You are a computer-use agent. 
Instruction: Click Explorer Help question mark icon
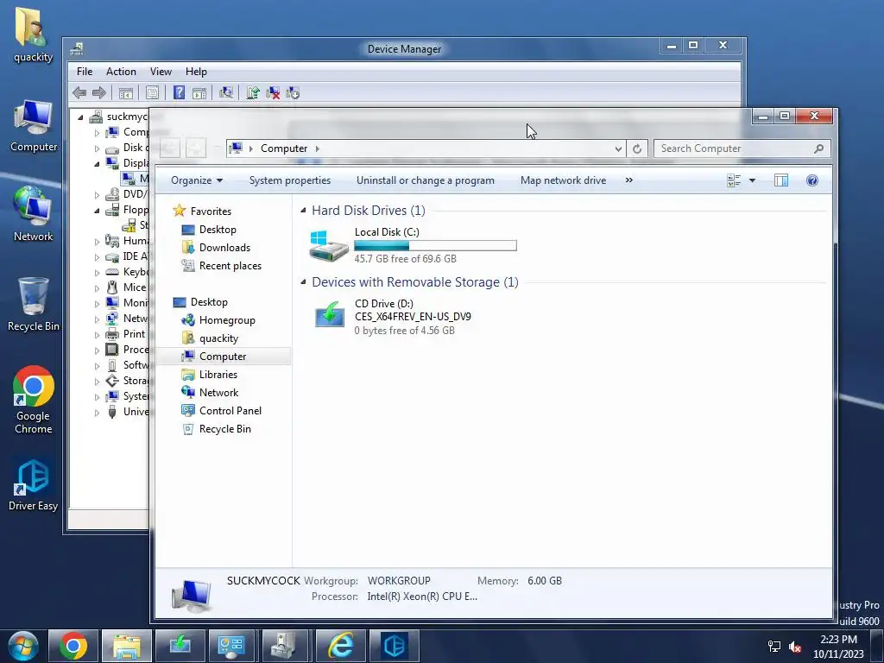coord(811,180)
